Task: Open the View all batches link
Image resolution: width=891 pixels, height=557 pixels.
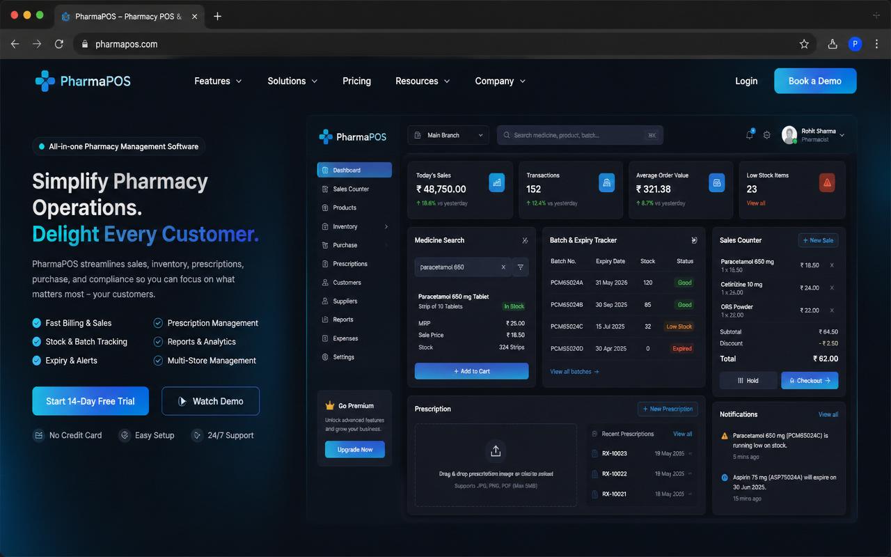Action: 574,372
